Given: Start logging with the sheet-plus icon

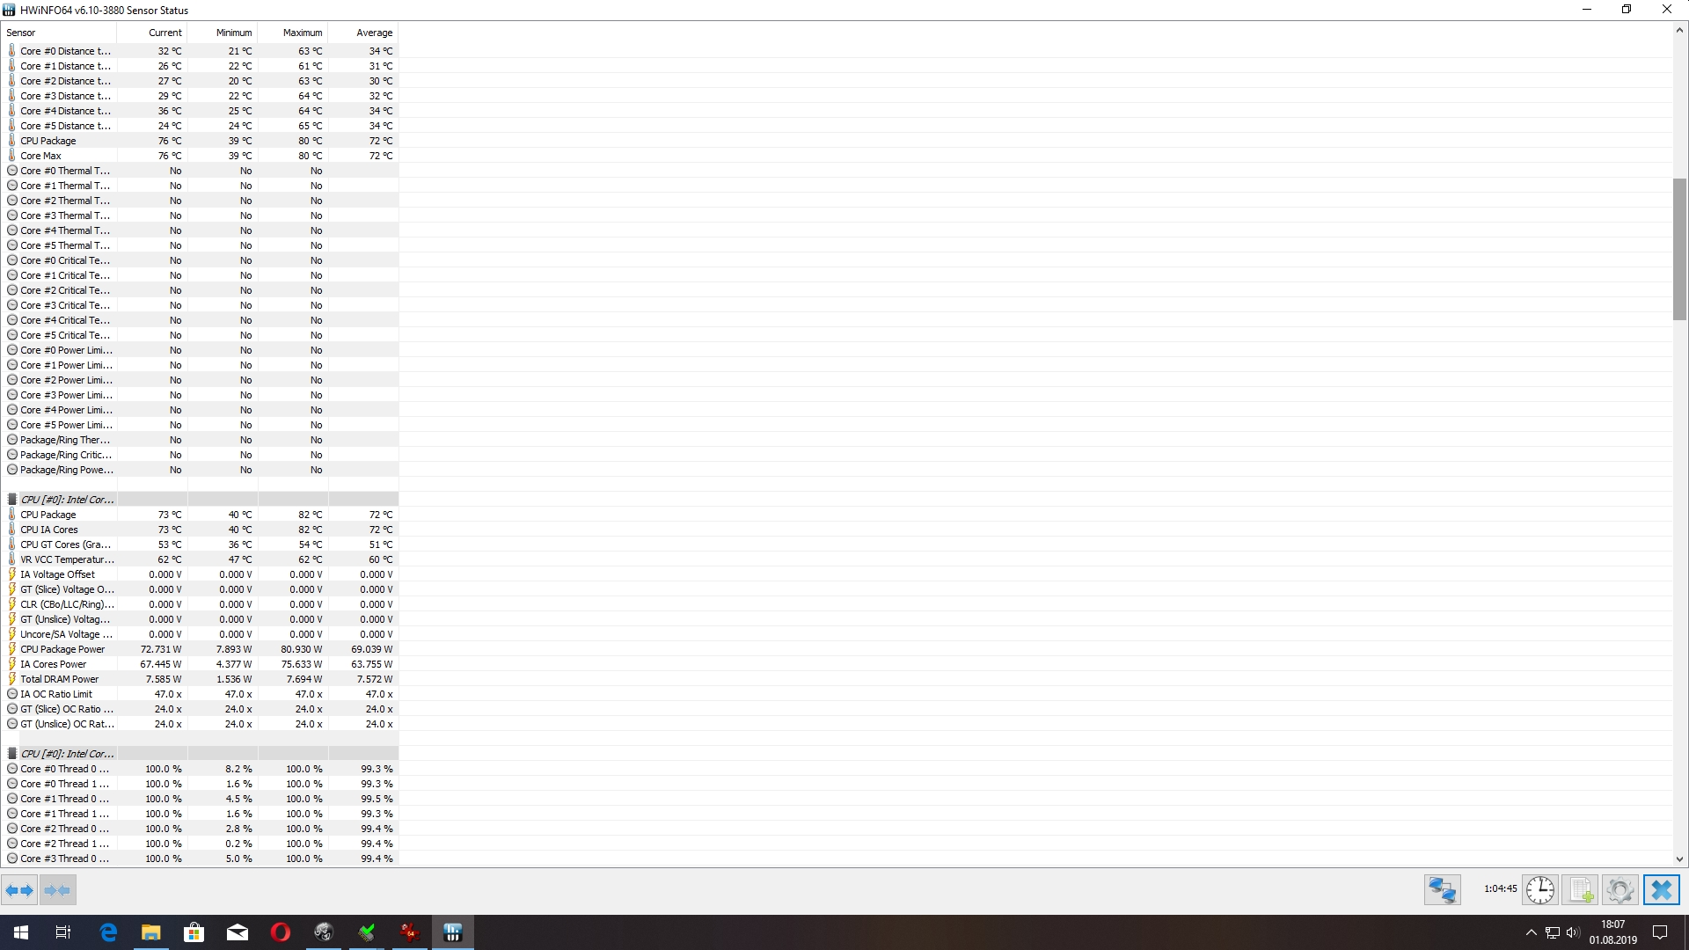Looking at the screenshot, I should click(x=1580, y=890).
